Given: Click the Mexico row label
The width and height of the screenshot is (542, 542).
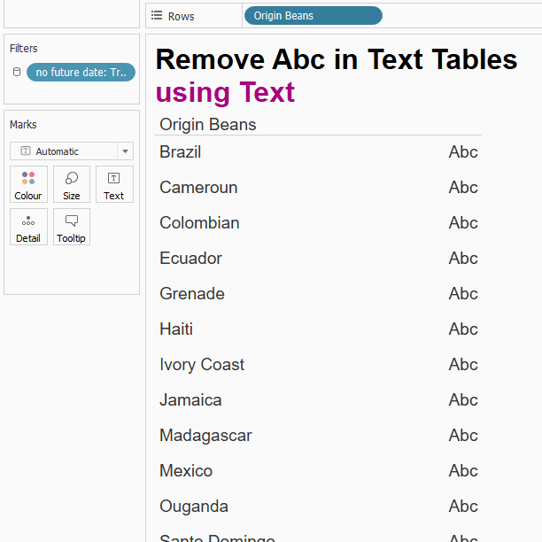Looking at the screenshot, I should (x=186, y=471).
